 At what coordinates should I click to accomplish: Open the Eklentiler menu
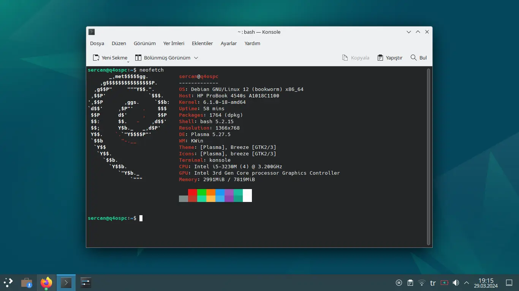tap(202, 43)
